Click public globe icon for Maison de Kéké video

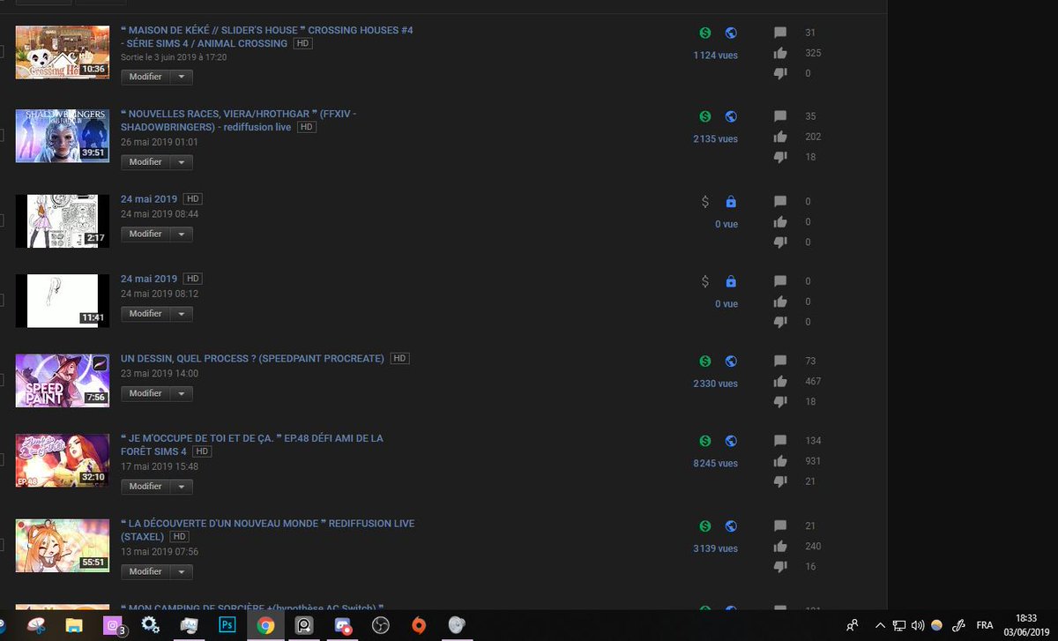731,33
